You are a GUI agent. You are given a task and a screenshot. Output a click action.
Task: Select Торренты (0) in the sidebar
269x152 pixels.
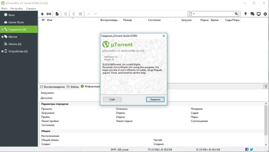pyautogui.click(x=19, y=29)
